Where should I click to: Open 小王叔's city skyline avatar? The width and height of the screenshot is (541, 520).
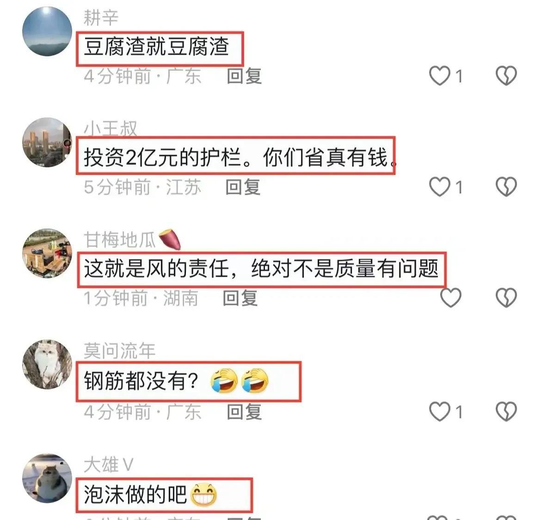tap(47, 142)
